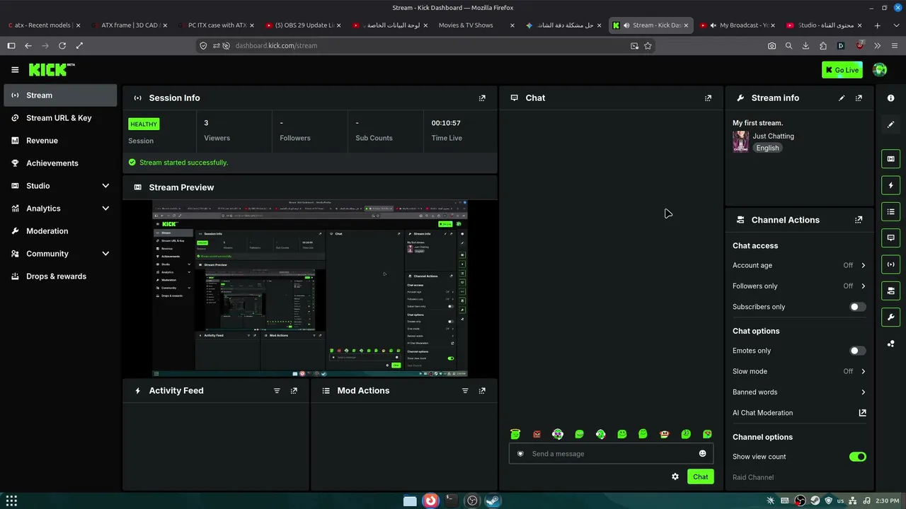Image resolution: width=906 pixels, height=509 pixels.
Task: Toggle Emotes only chat switch
Action: (857, 351)
